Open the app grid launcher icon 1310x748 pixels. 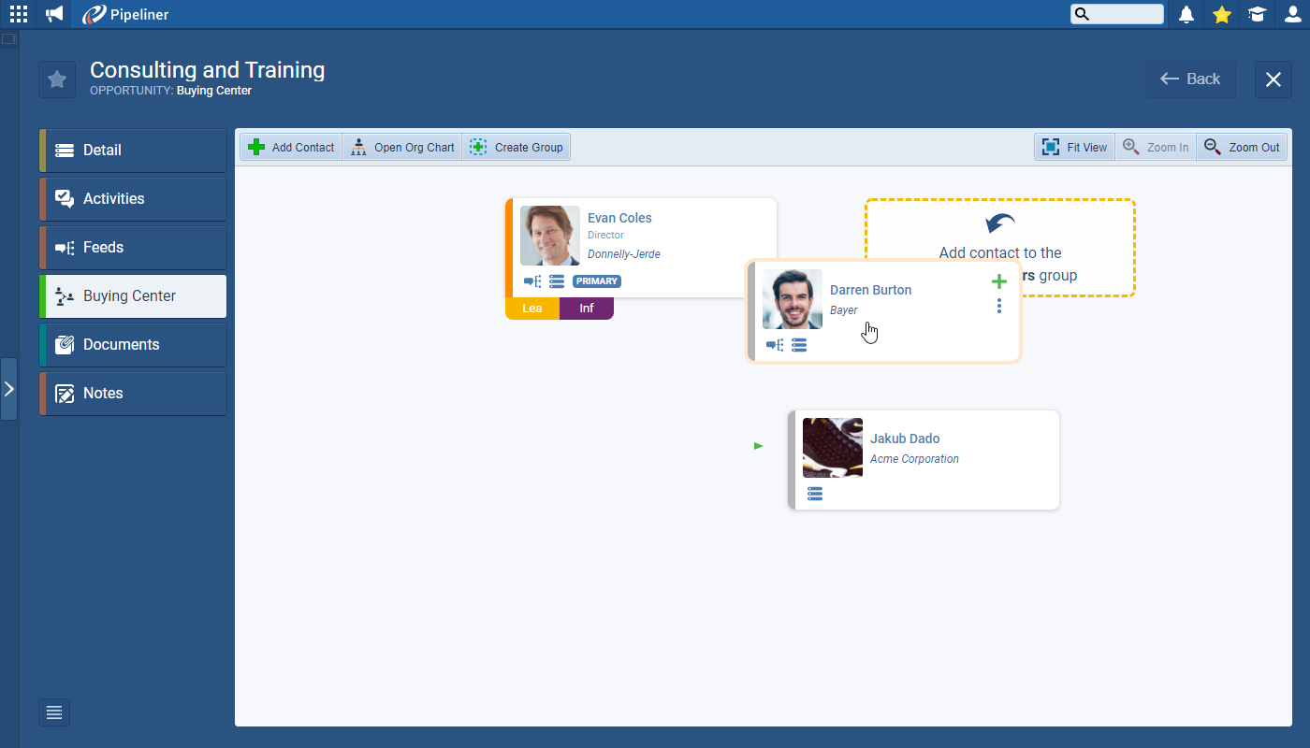[19, 14]
